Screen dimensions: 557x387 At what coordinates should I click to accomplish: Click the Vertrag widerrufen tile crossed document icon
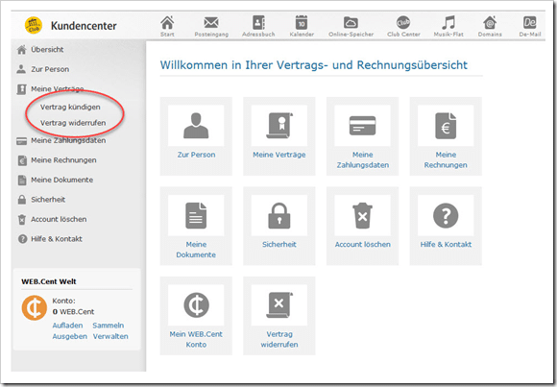[279, 305]
